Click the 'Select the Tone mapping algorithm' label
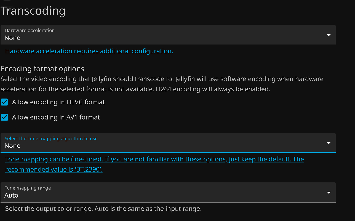This screenshot has width=355, height=221. pos(51,139)
